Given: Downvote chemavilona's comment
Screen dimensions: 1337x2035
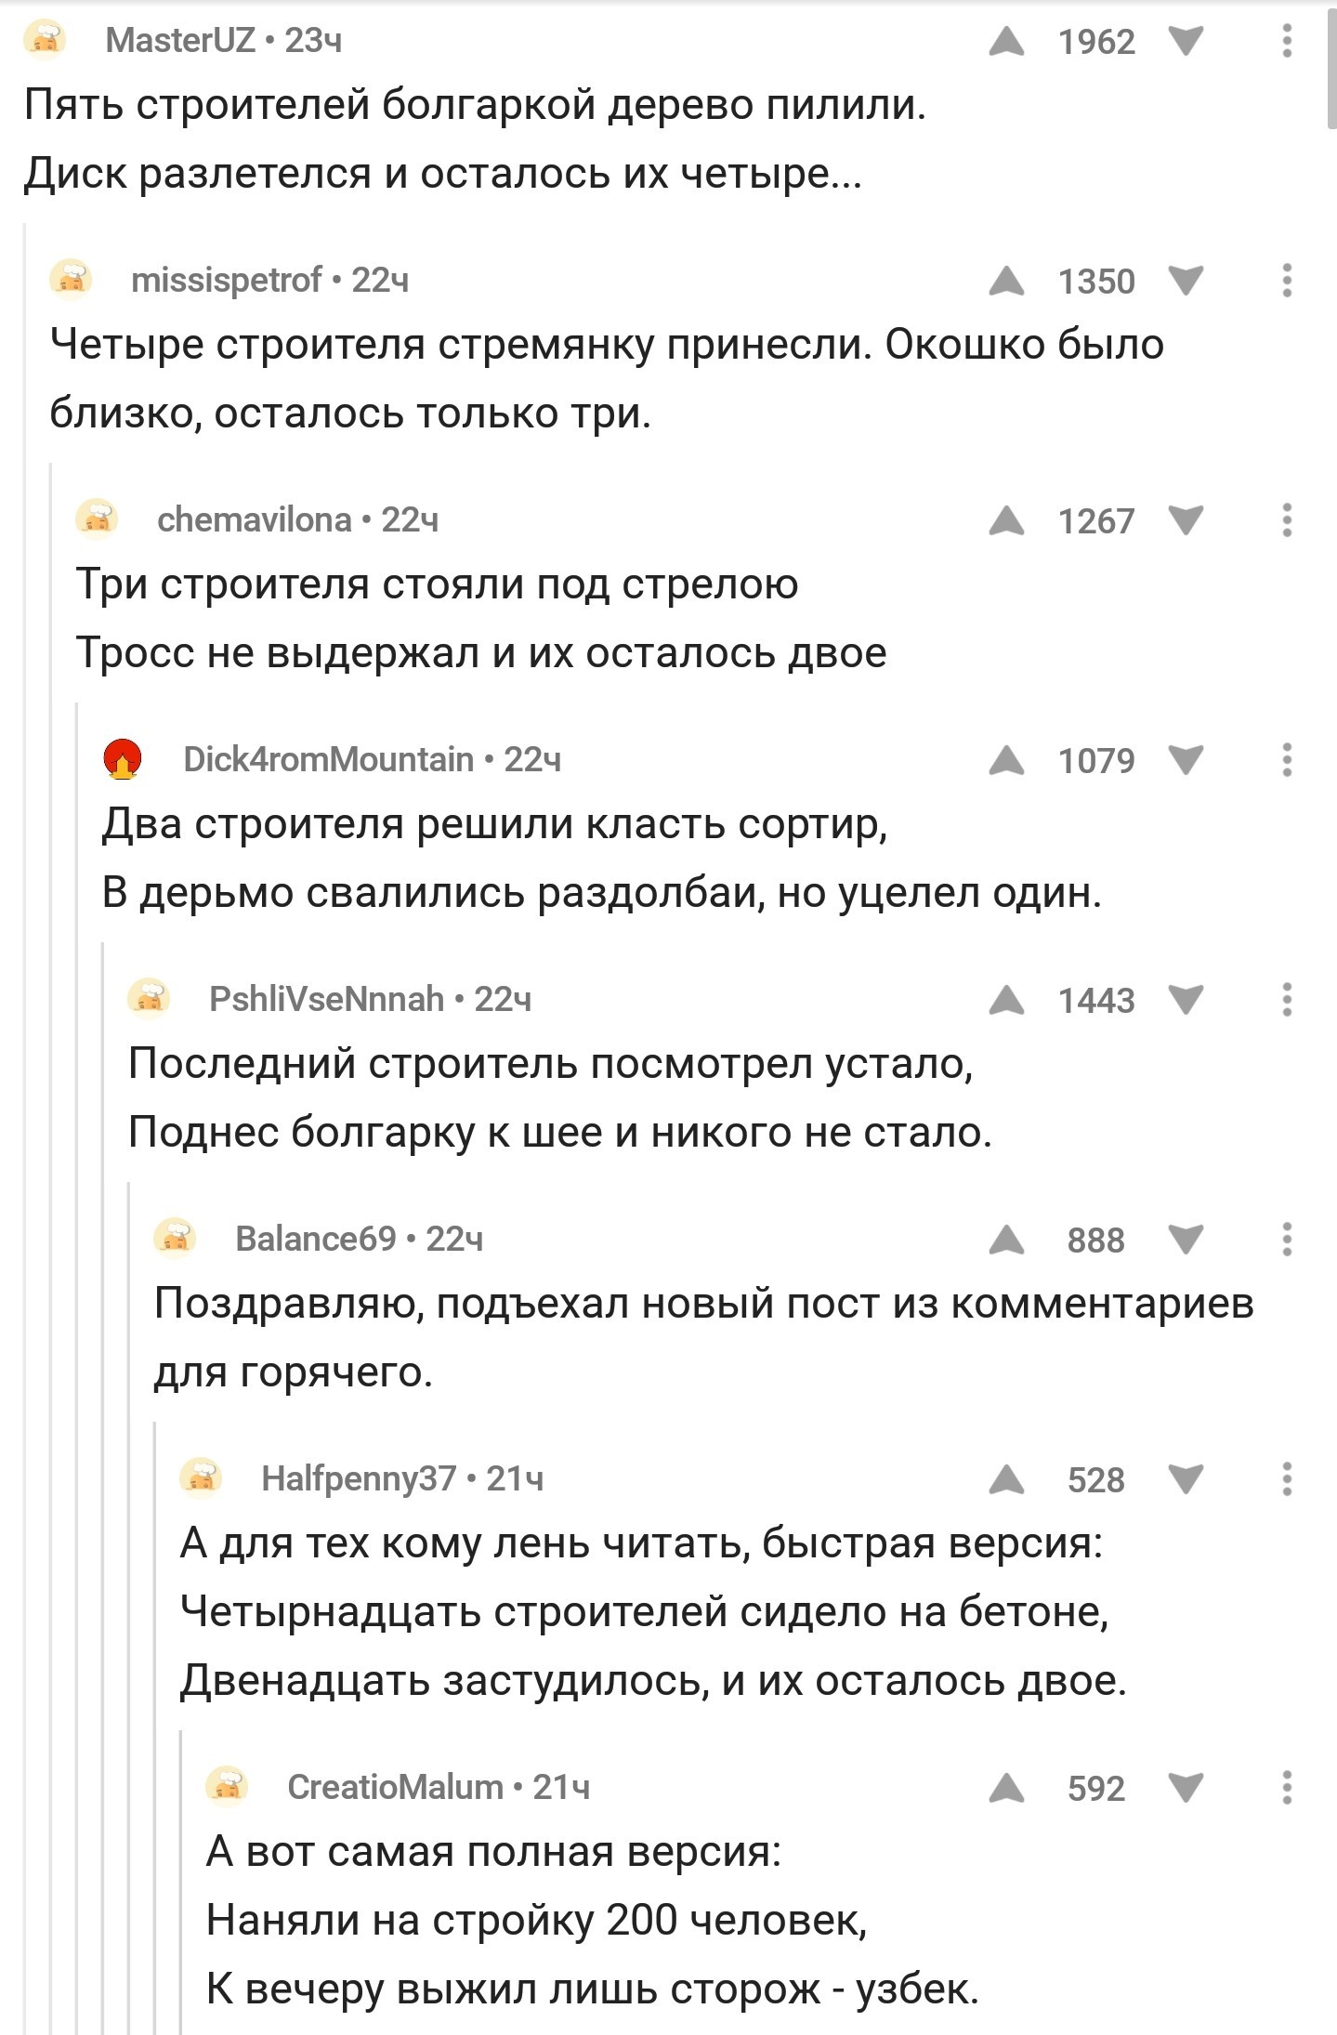Looking at the screenshot, I should [1186, 521].
